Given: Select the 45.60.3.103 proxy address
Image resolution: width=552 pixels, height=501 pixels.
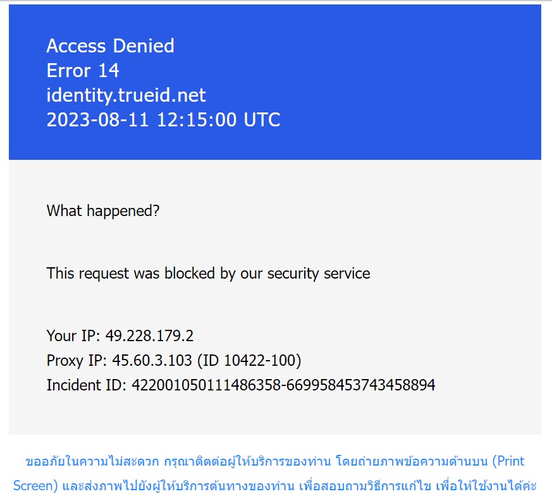Looking at the screenshot, I should [x=152, y=360].
